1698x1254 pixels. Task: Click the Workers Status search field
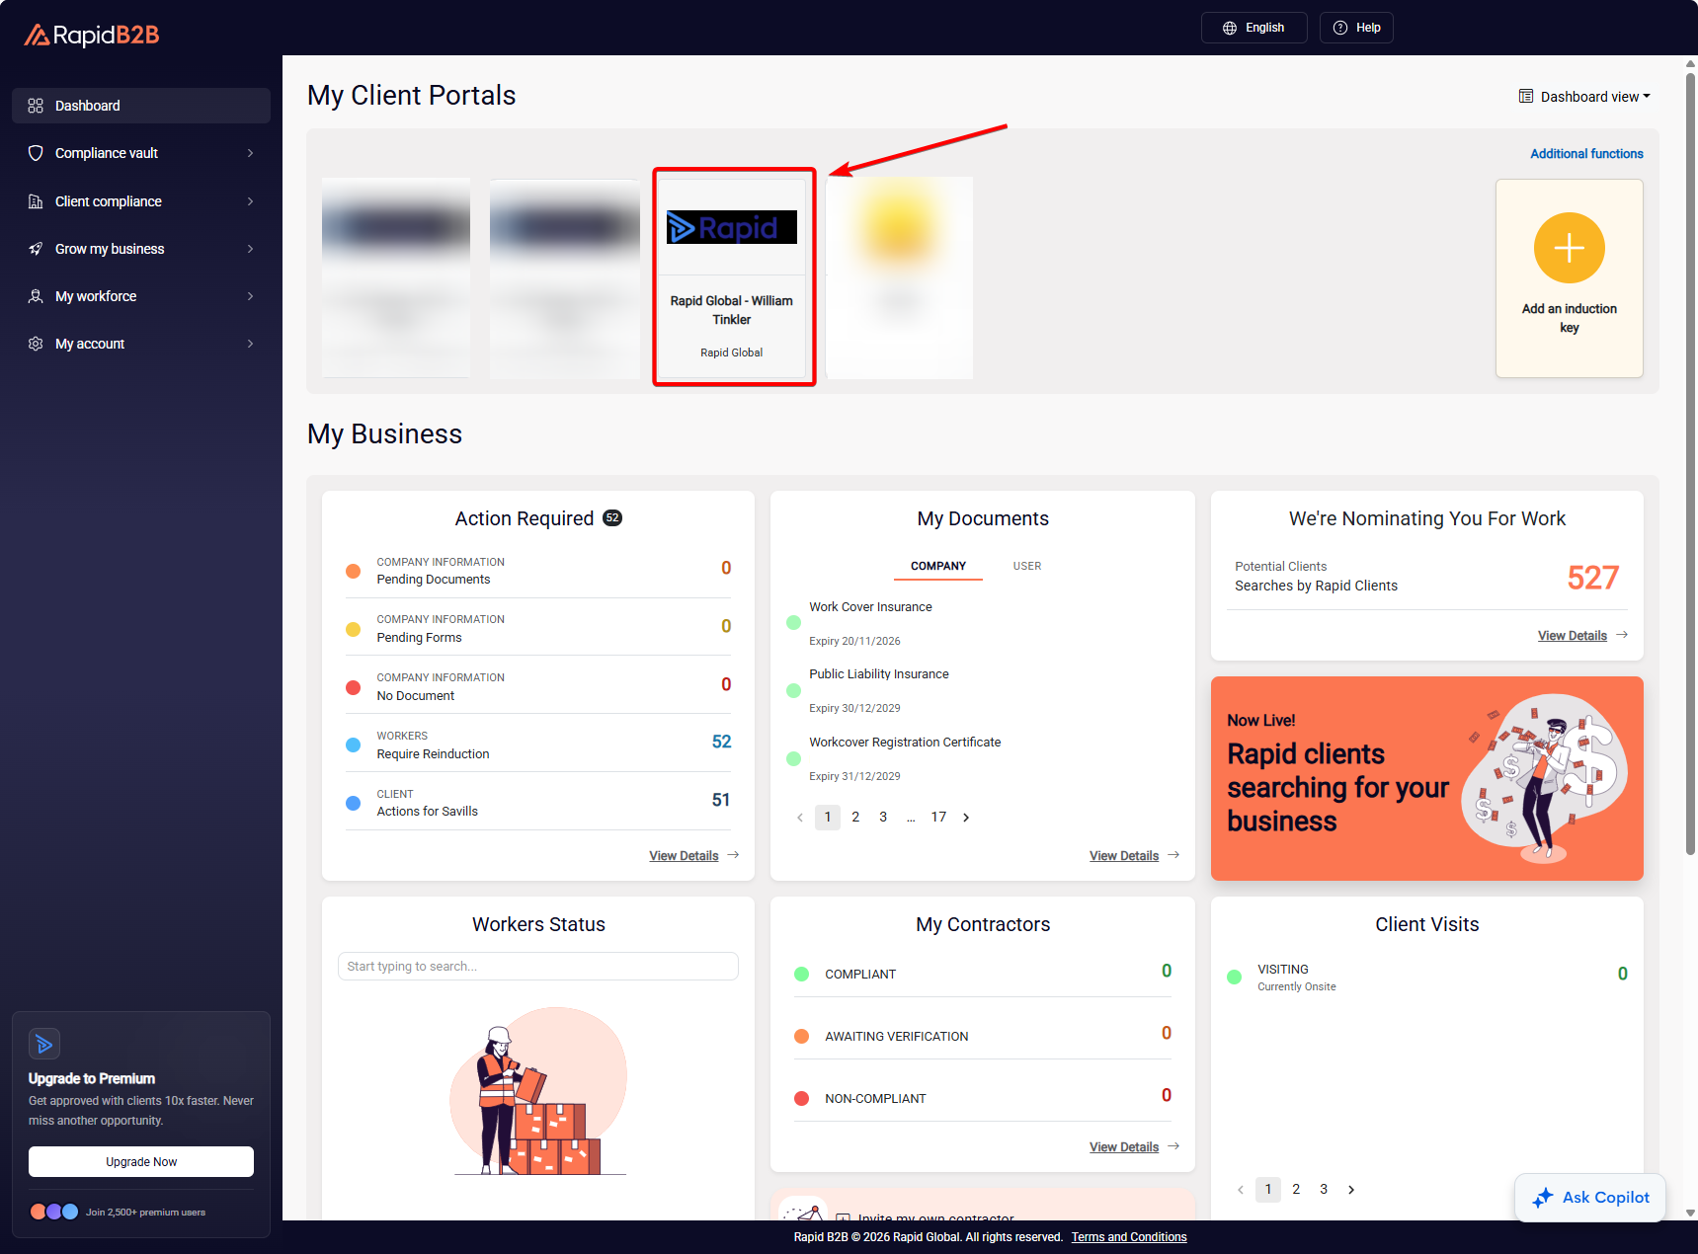click(537, 966)
